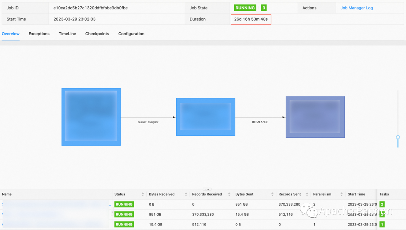Open the third blurred job vertex name
Image resolution: width=406 pixels, height=230 pixels.
point(56,225)
